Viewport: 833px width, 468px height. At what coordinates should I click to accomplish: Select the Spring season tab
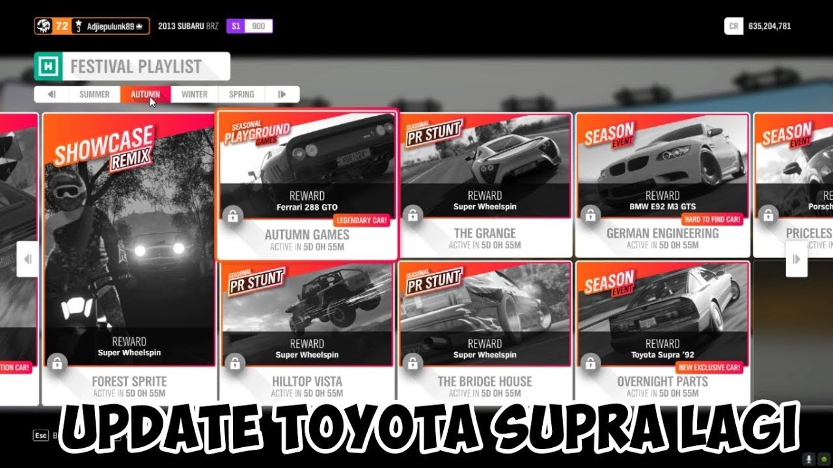[241, 94]
